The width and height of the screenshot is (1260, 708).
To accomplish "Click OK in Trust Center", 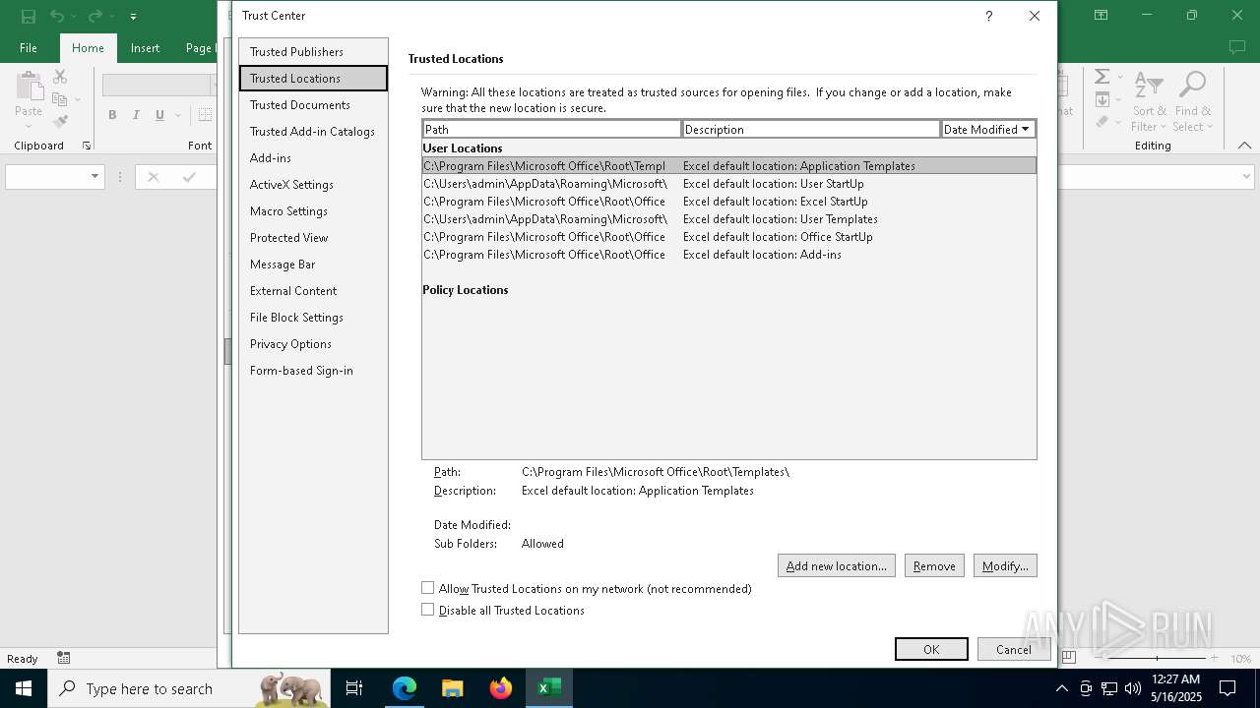I will pyautogui.click(x=931, y=649).
